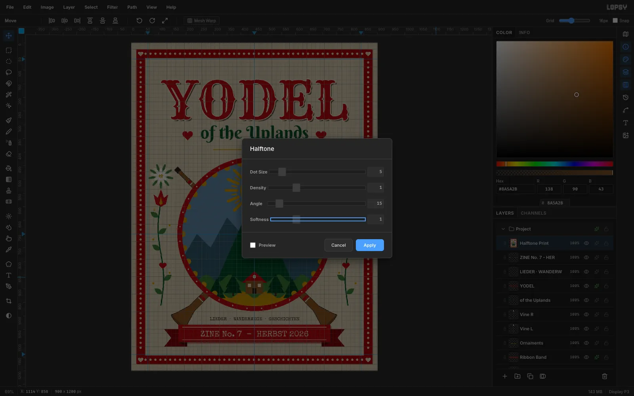Click the Angle slider handle
Screen dimensions: 634x396
tap(279, 204)
